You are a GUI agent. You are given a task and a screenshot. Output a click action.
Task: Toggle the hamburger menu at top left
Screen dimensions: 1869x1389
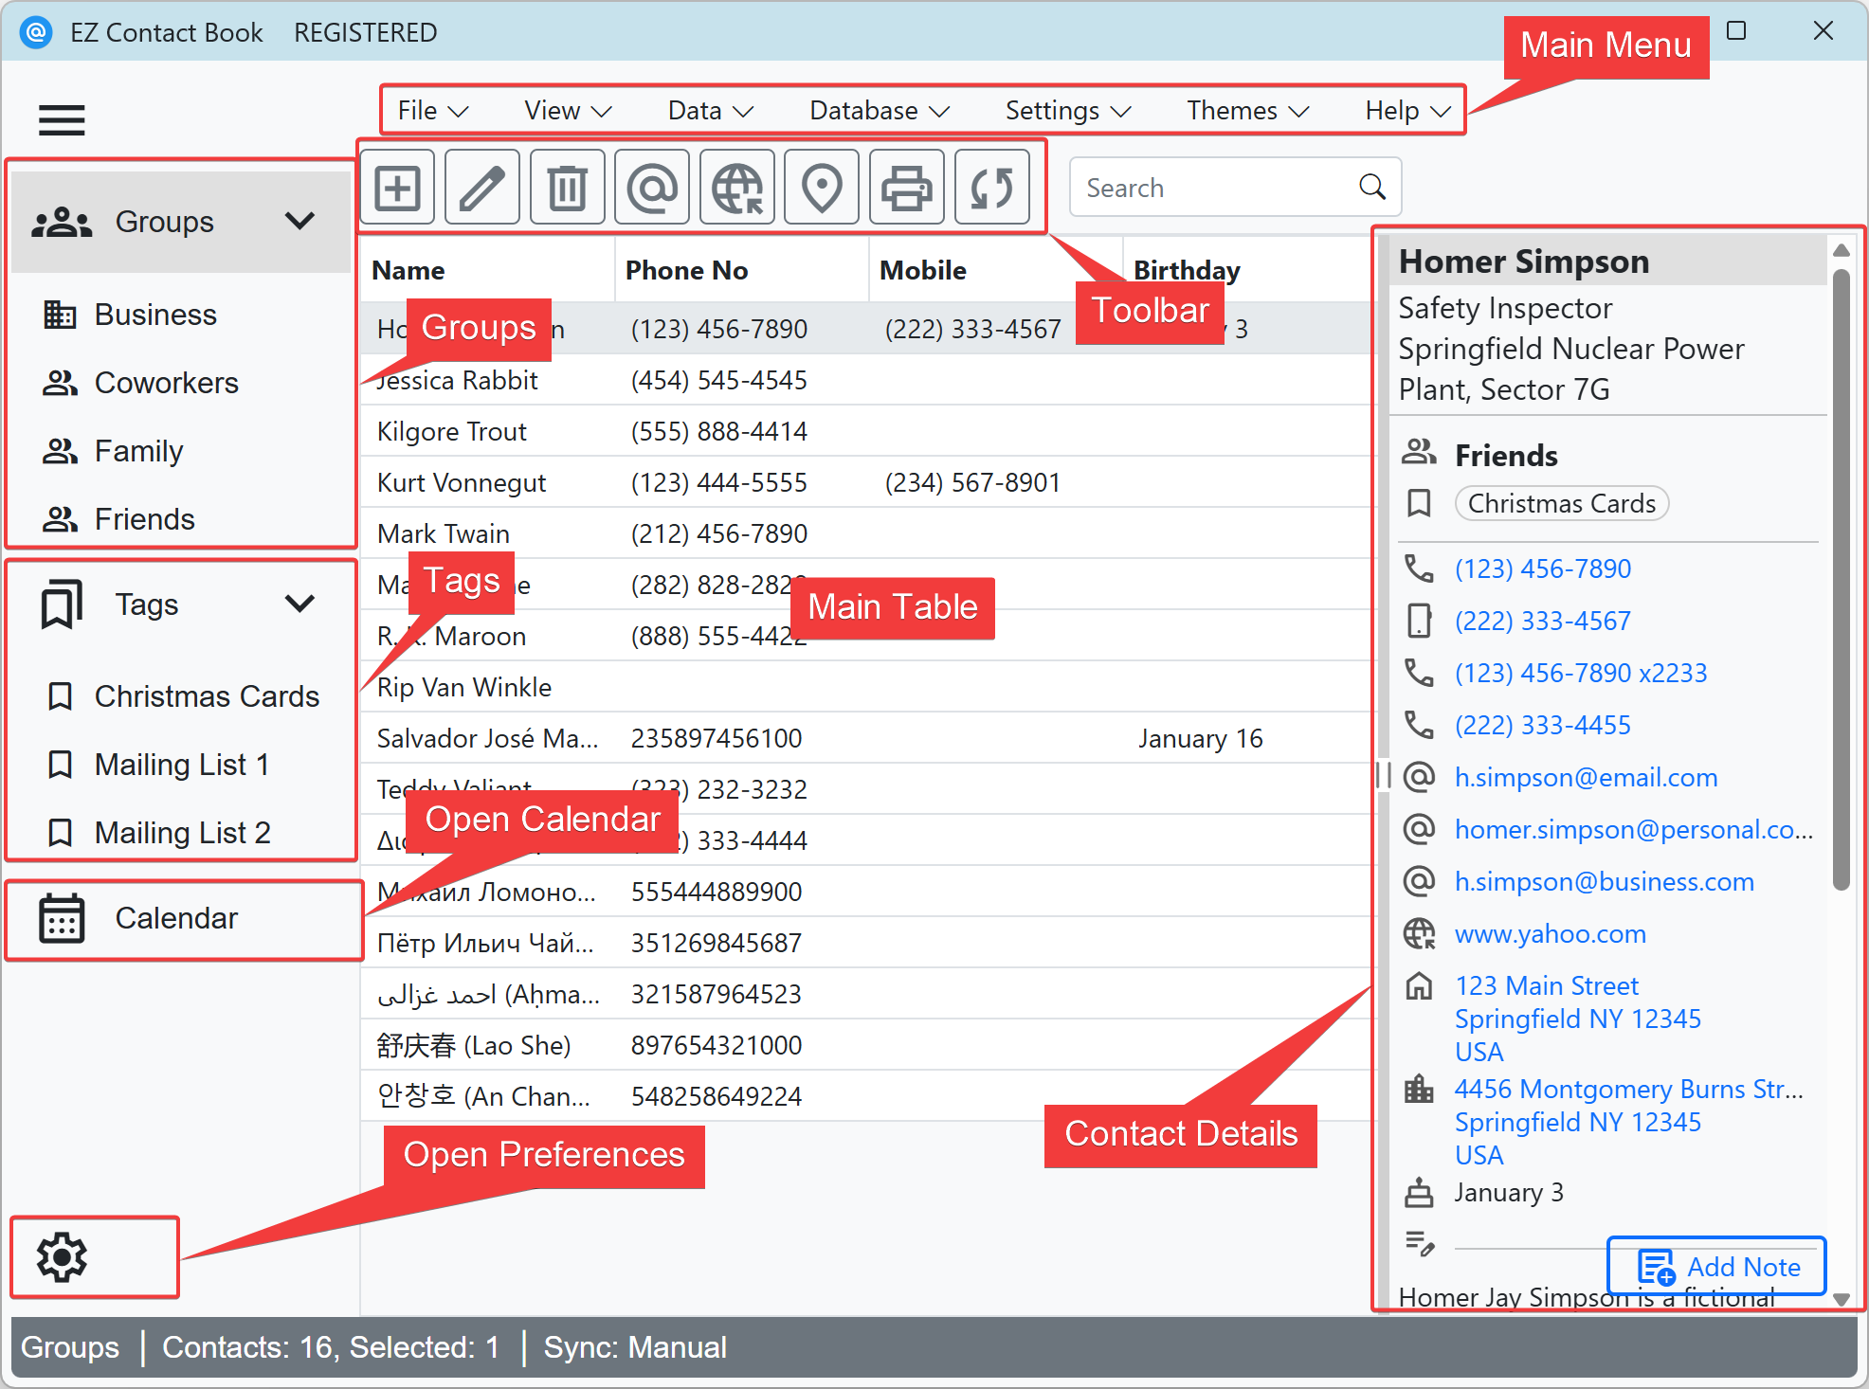point(61,120)
